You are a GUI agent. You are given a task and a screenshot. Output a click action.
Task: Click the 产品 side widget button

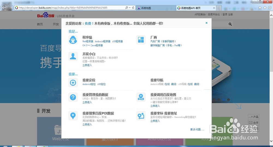254,117
